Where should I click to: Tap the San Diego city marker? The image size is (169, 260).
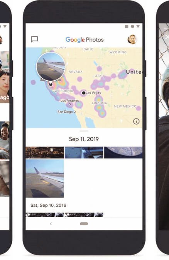pos(74,112)
